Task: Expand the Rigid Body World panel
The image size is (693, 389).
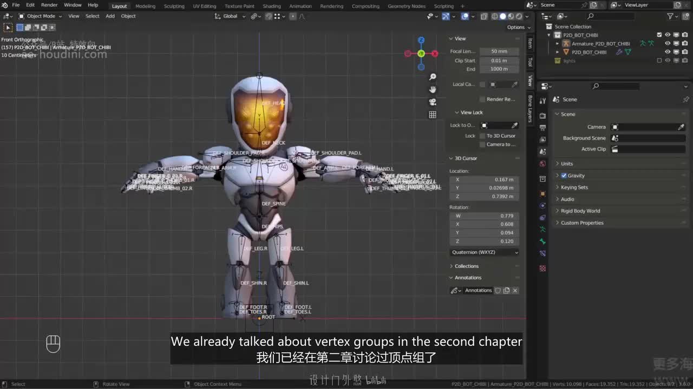Action: pyautogui.click(x=558, y=211)
